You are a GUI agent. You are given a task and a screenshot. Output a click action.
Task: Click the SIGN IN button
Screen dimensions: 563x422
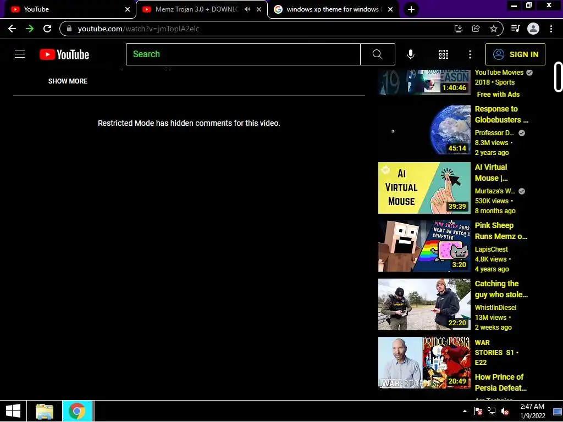click(x=515, y=54)
